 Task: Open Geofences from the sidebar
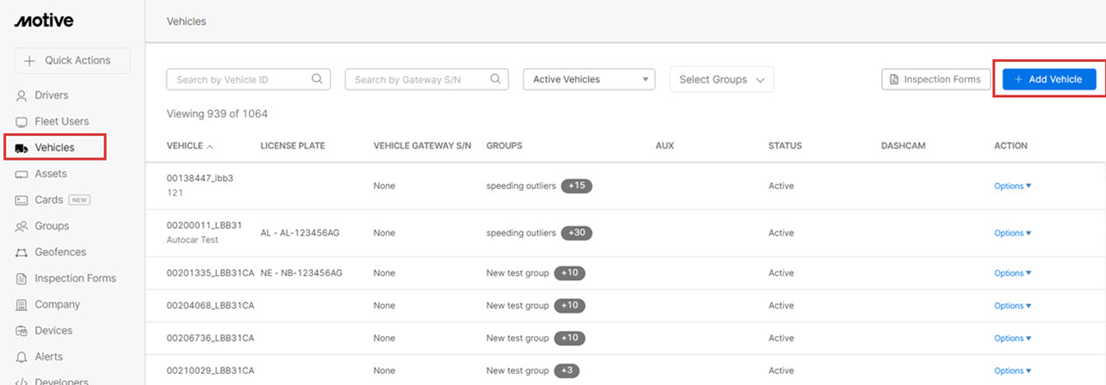point(60,252)
